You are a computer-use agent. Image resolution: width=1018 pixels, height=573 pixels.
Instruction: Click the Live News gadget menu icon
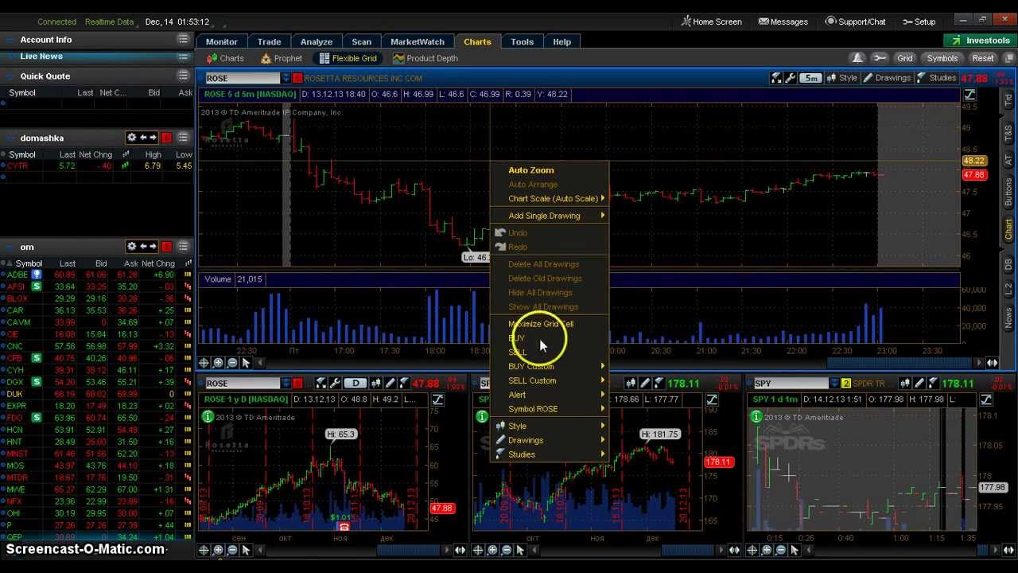(183, 57)
